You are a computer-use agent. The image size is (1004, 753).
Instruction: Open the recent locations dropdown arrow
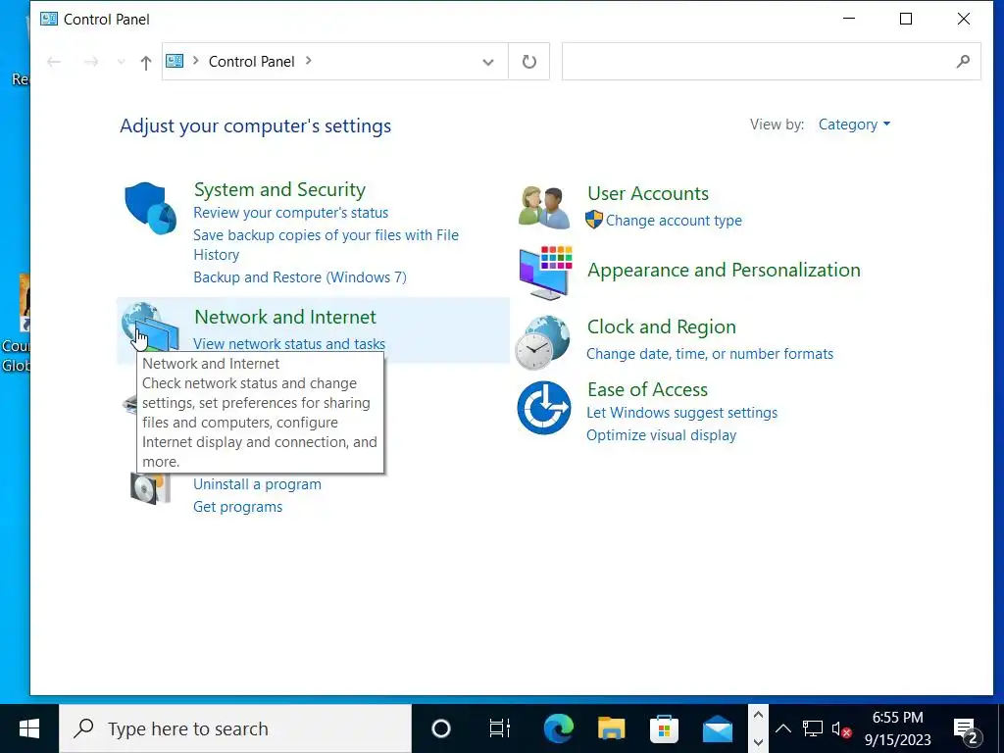click(x=121, y=62)
